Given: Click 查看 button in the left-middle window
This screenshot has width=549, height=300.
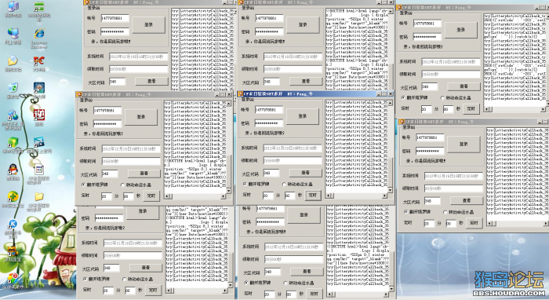Looking at the screenshot, I should pyautogui.click(x=144, y=173).
